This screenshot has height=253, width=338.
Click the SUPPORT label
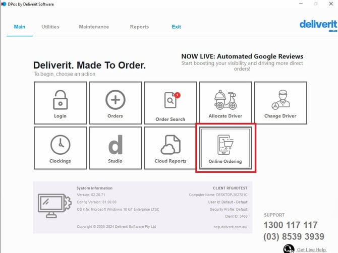click(x=274, y=215)
